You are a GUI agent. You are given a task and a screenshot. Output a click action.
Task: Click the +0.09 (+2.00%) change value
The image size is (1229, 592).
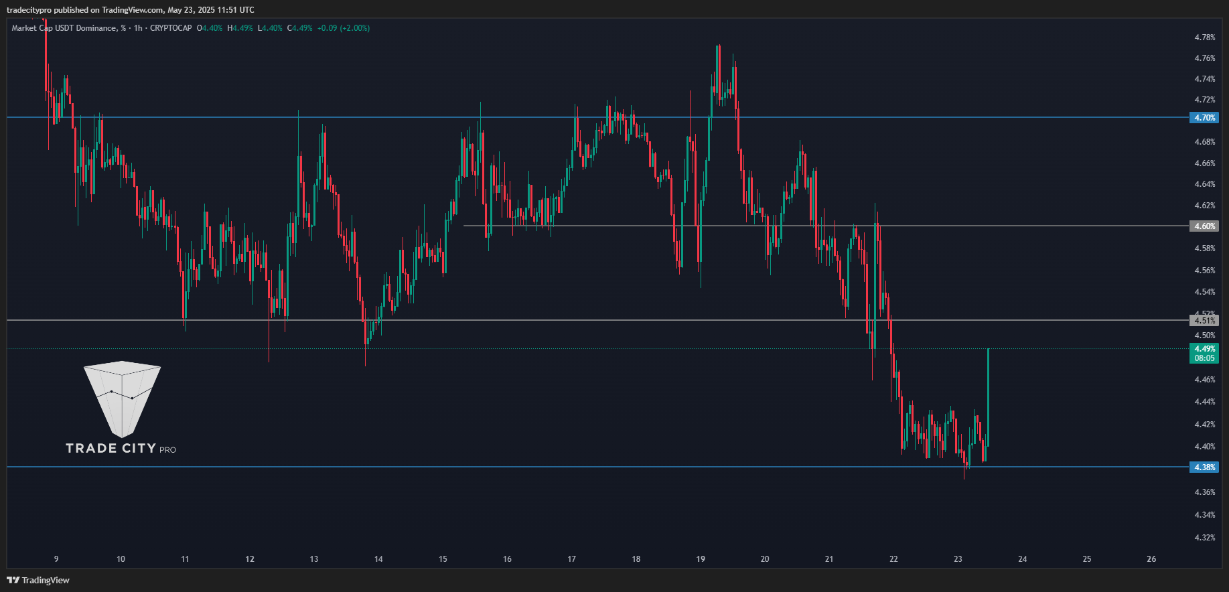coord(344,28)
